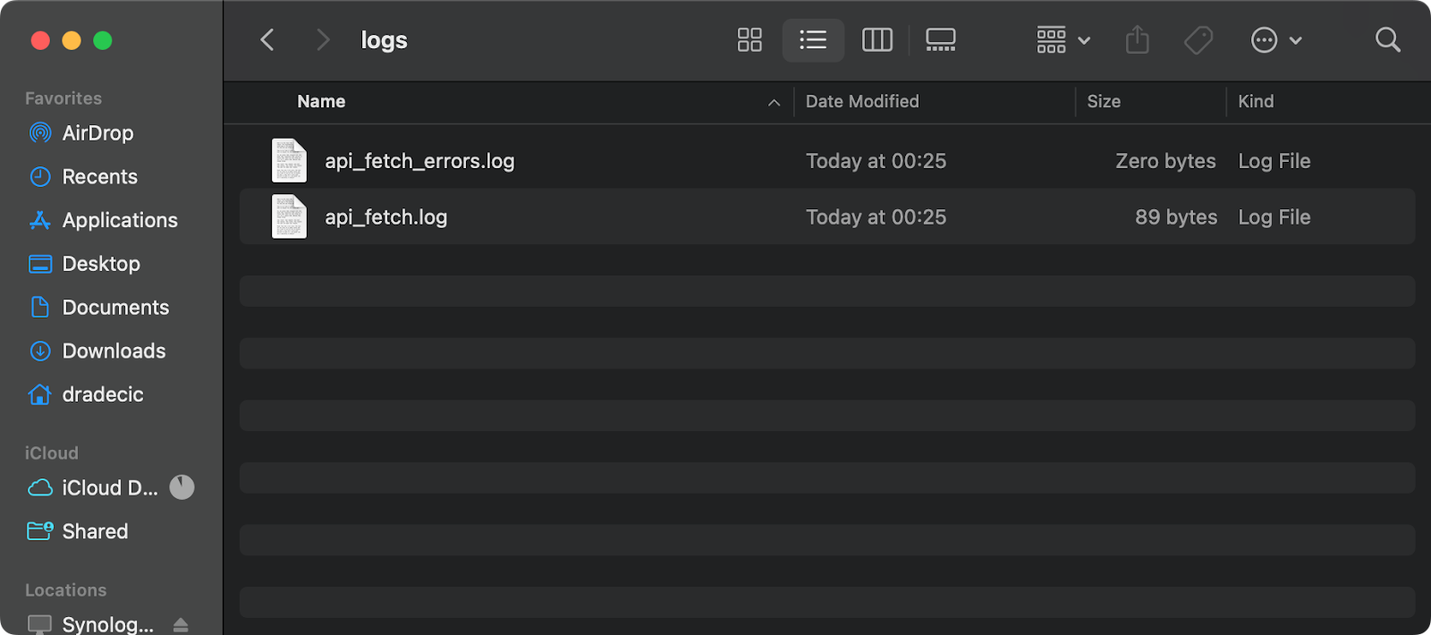
Task: Open Applications in sidebar
Action: pos(120,220)
